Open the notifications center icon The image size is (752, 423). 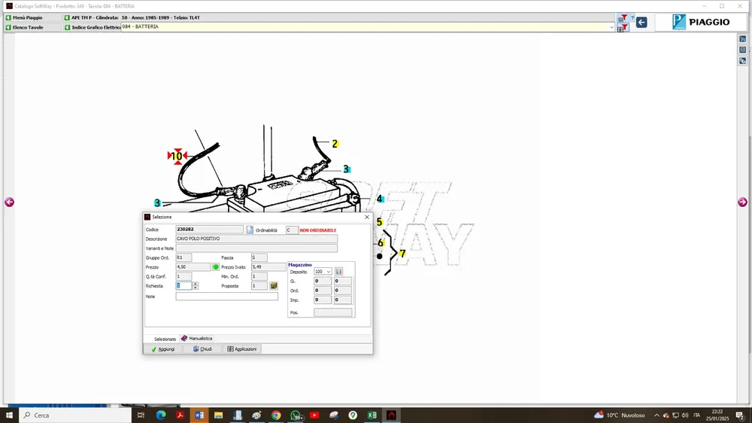tap(741, 415)
